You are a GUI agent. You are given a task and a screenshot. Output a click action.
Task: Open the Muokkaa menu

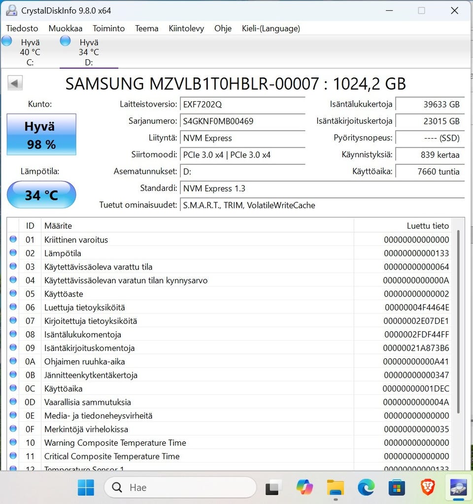[65, 28]
